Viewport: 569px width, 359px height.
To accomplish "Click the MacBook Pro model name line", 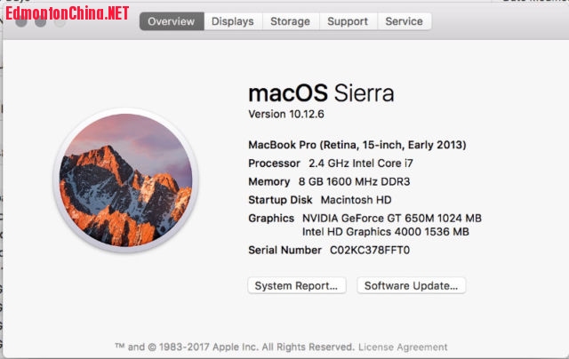I will (357, 144).
